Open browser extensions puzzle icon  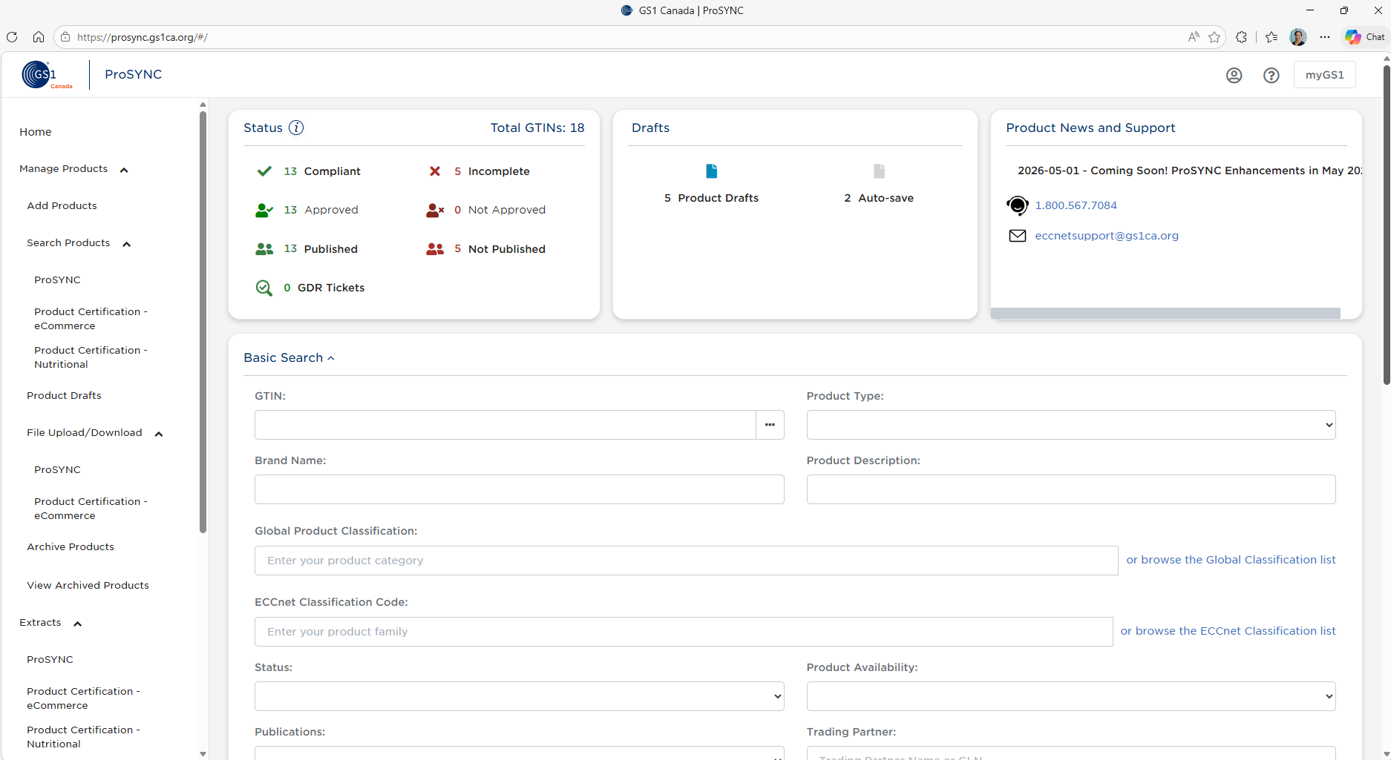click(x=1241, y=37)
